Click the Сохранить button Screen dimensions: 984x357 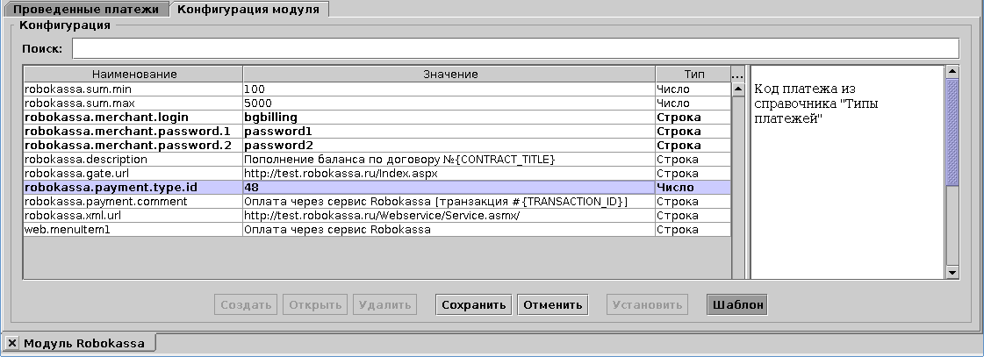coord(473,305)
